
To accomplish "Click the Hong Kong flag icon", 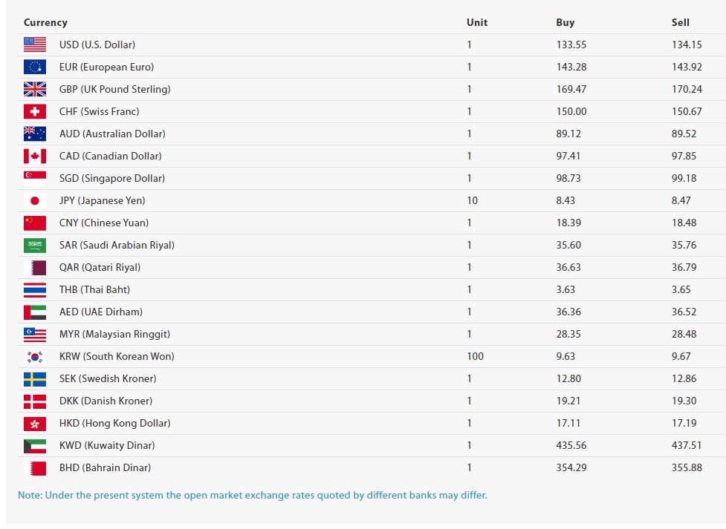I will [x=35, y=423].
